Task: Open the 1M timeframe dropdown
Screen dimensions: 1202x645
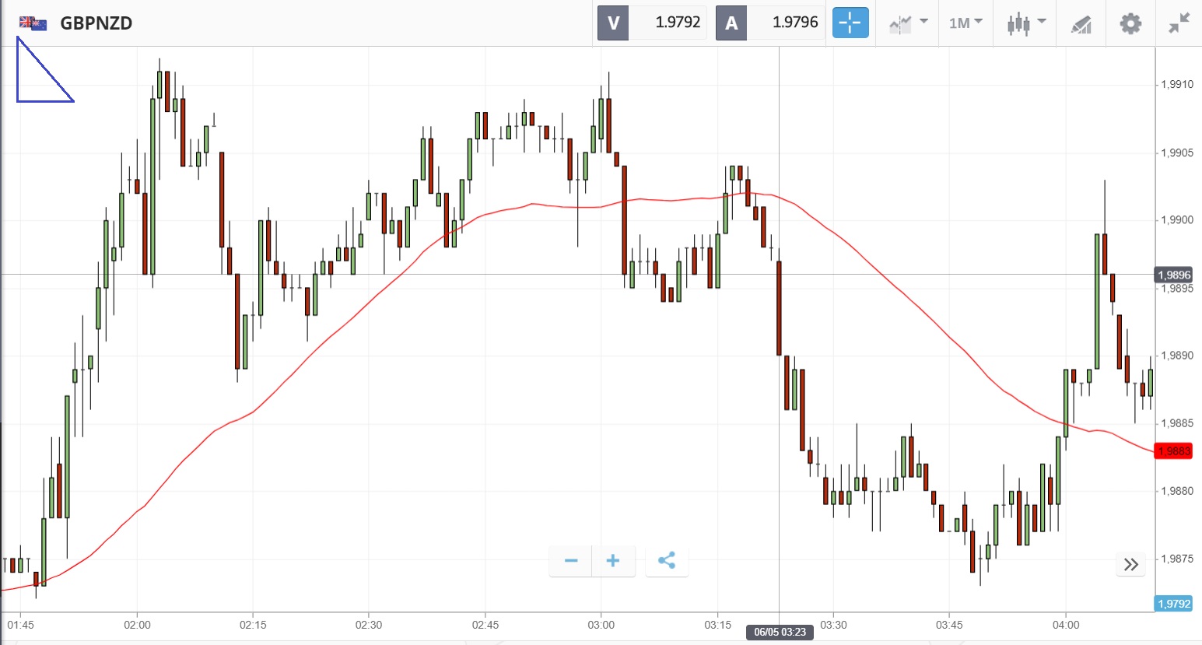Action: (965, 23)
